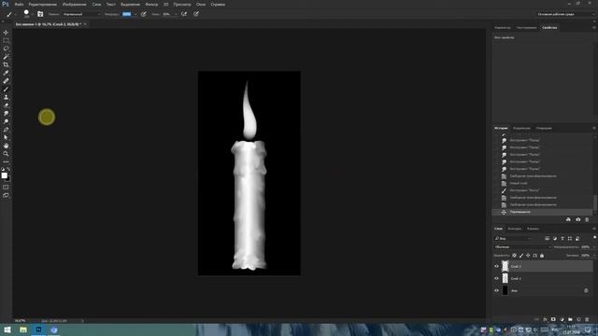
Task: Hide the background Фон layer
Action: coord(496,290)
